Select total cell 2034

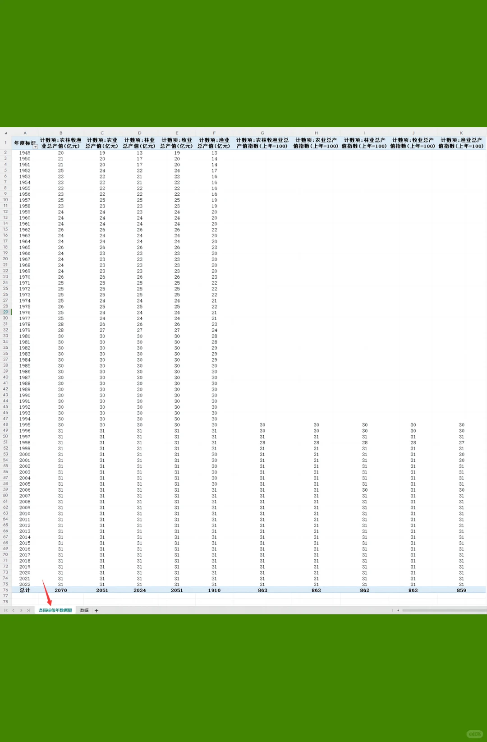pos(139,590)
